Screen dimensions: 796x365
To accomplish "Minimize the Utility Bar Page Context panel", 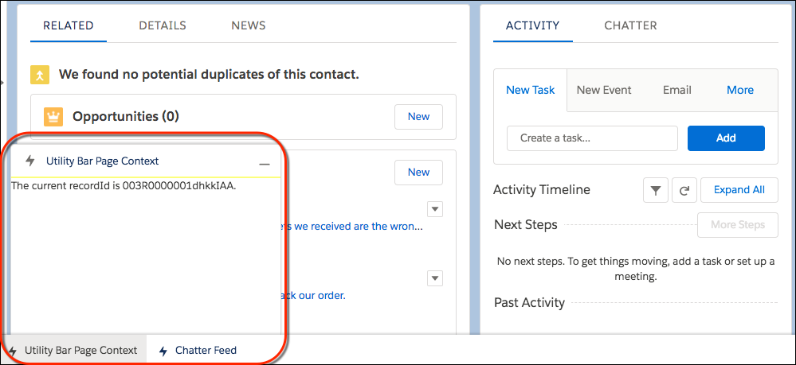I will click(x=265, y=162).
